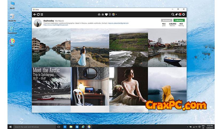223x129 pixels.
Task: Click the Windows taskbar search box
Action: (33, 127)
